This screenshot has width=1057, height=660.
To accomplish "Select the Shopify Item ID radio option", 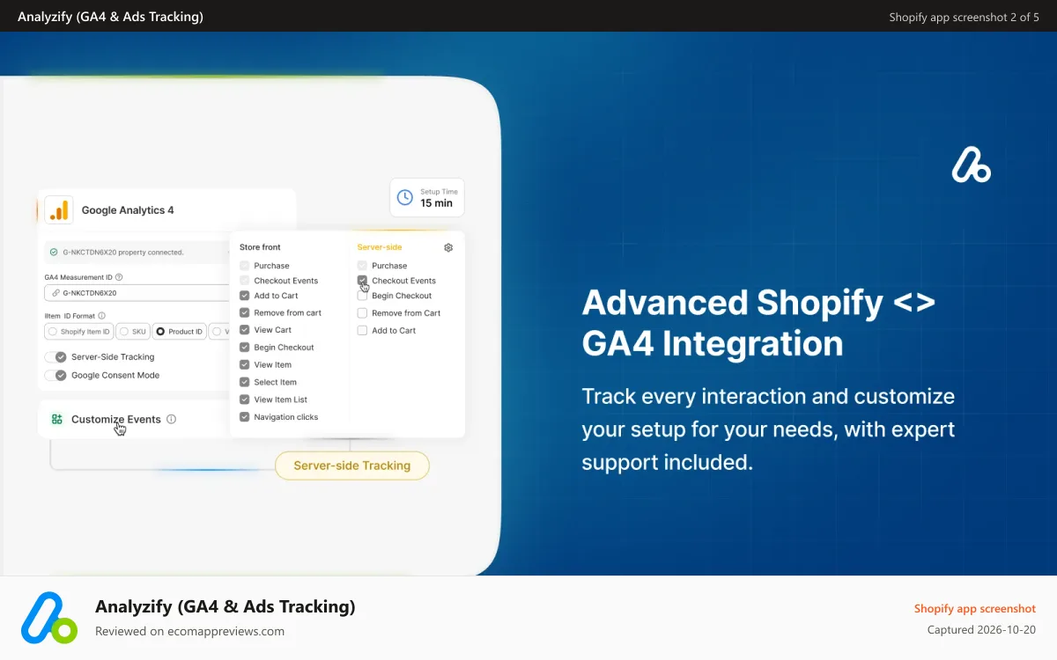I will (x=79, y=332).
